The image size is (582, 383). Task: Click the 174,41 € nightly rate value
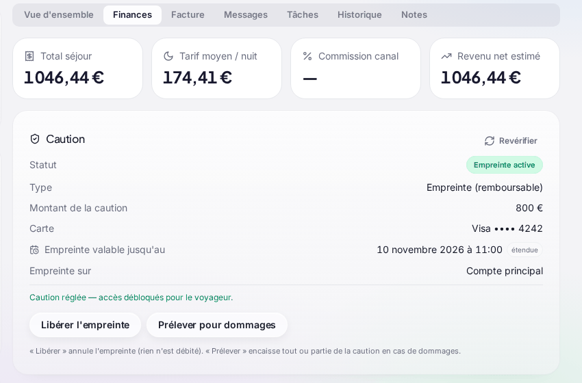click(x=197, y=78)
